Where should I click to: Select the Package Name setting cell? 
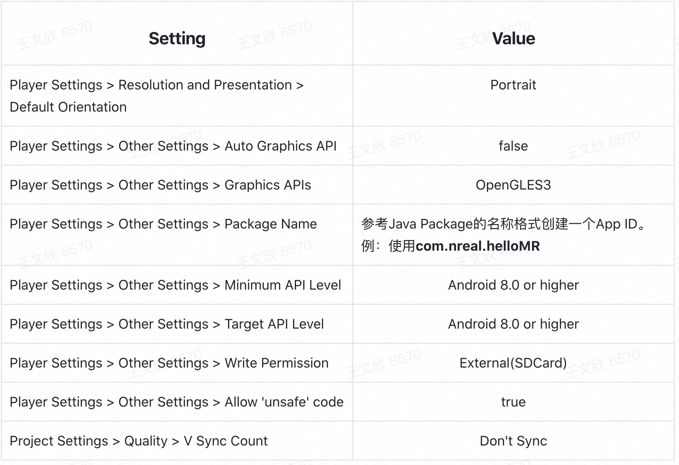(x=177, y=235)
